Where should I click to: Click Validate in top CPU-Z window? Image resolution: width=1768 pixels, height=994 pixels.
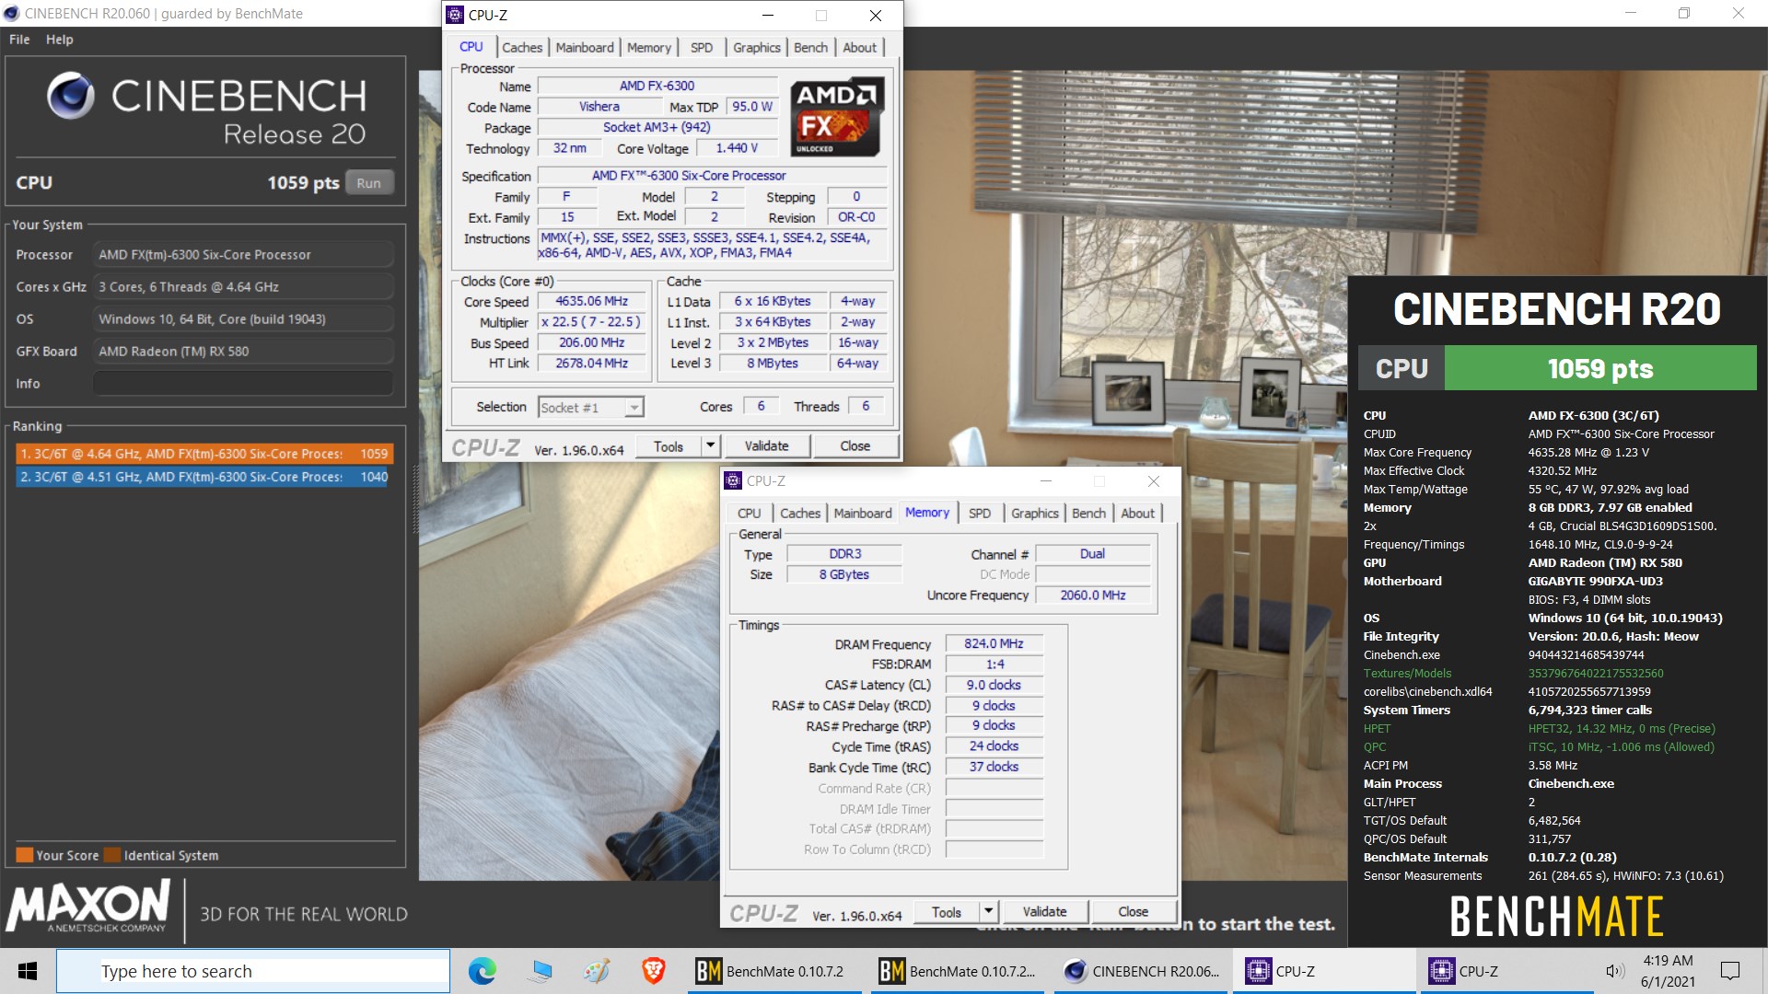(766, 446)
